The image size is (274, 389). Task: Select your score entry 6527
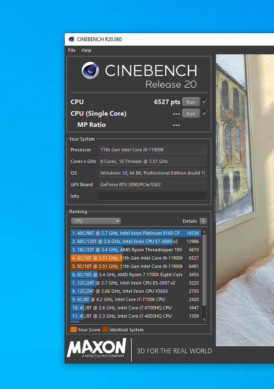(x=136, y=258)
